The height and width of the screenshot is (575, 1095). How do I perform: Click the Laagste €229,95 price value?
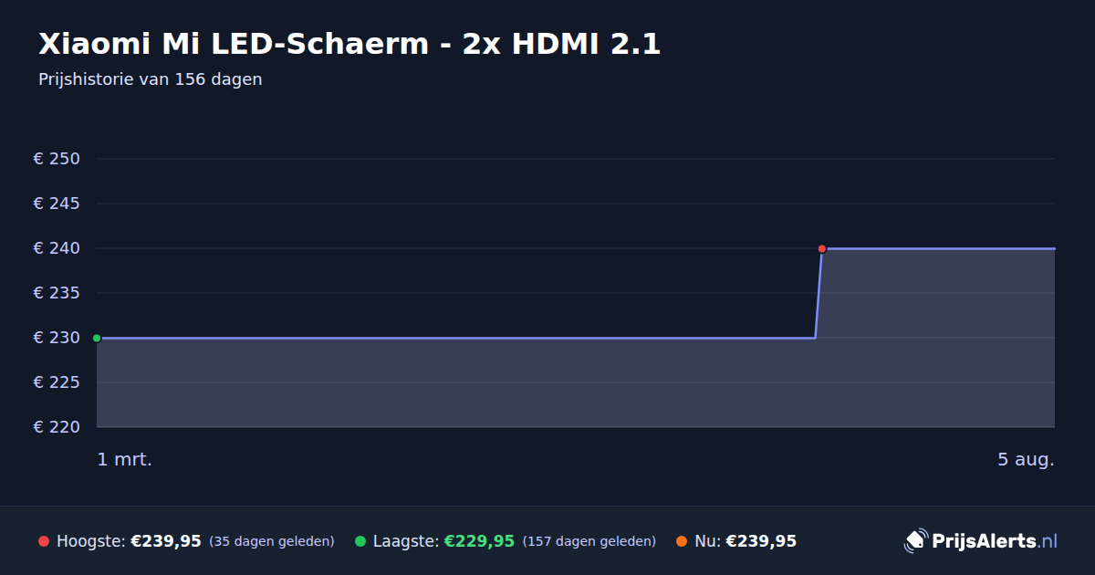[x=479, y=541]
